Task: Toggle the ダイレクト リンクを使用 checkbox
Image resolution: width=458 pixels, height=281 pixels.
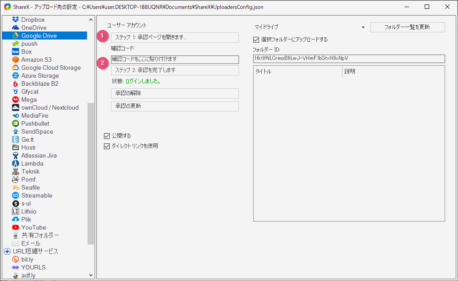Action: tap(107, 146)
